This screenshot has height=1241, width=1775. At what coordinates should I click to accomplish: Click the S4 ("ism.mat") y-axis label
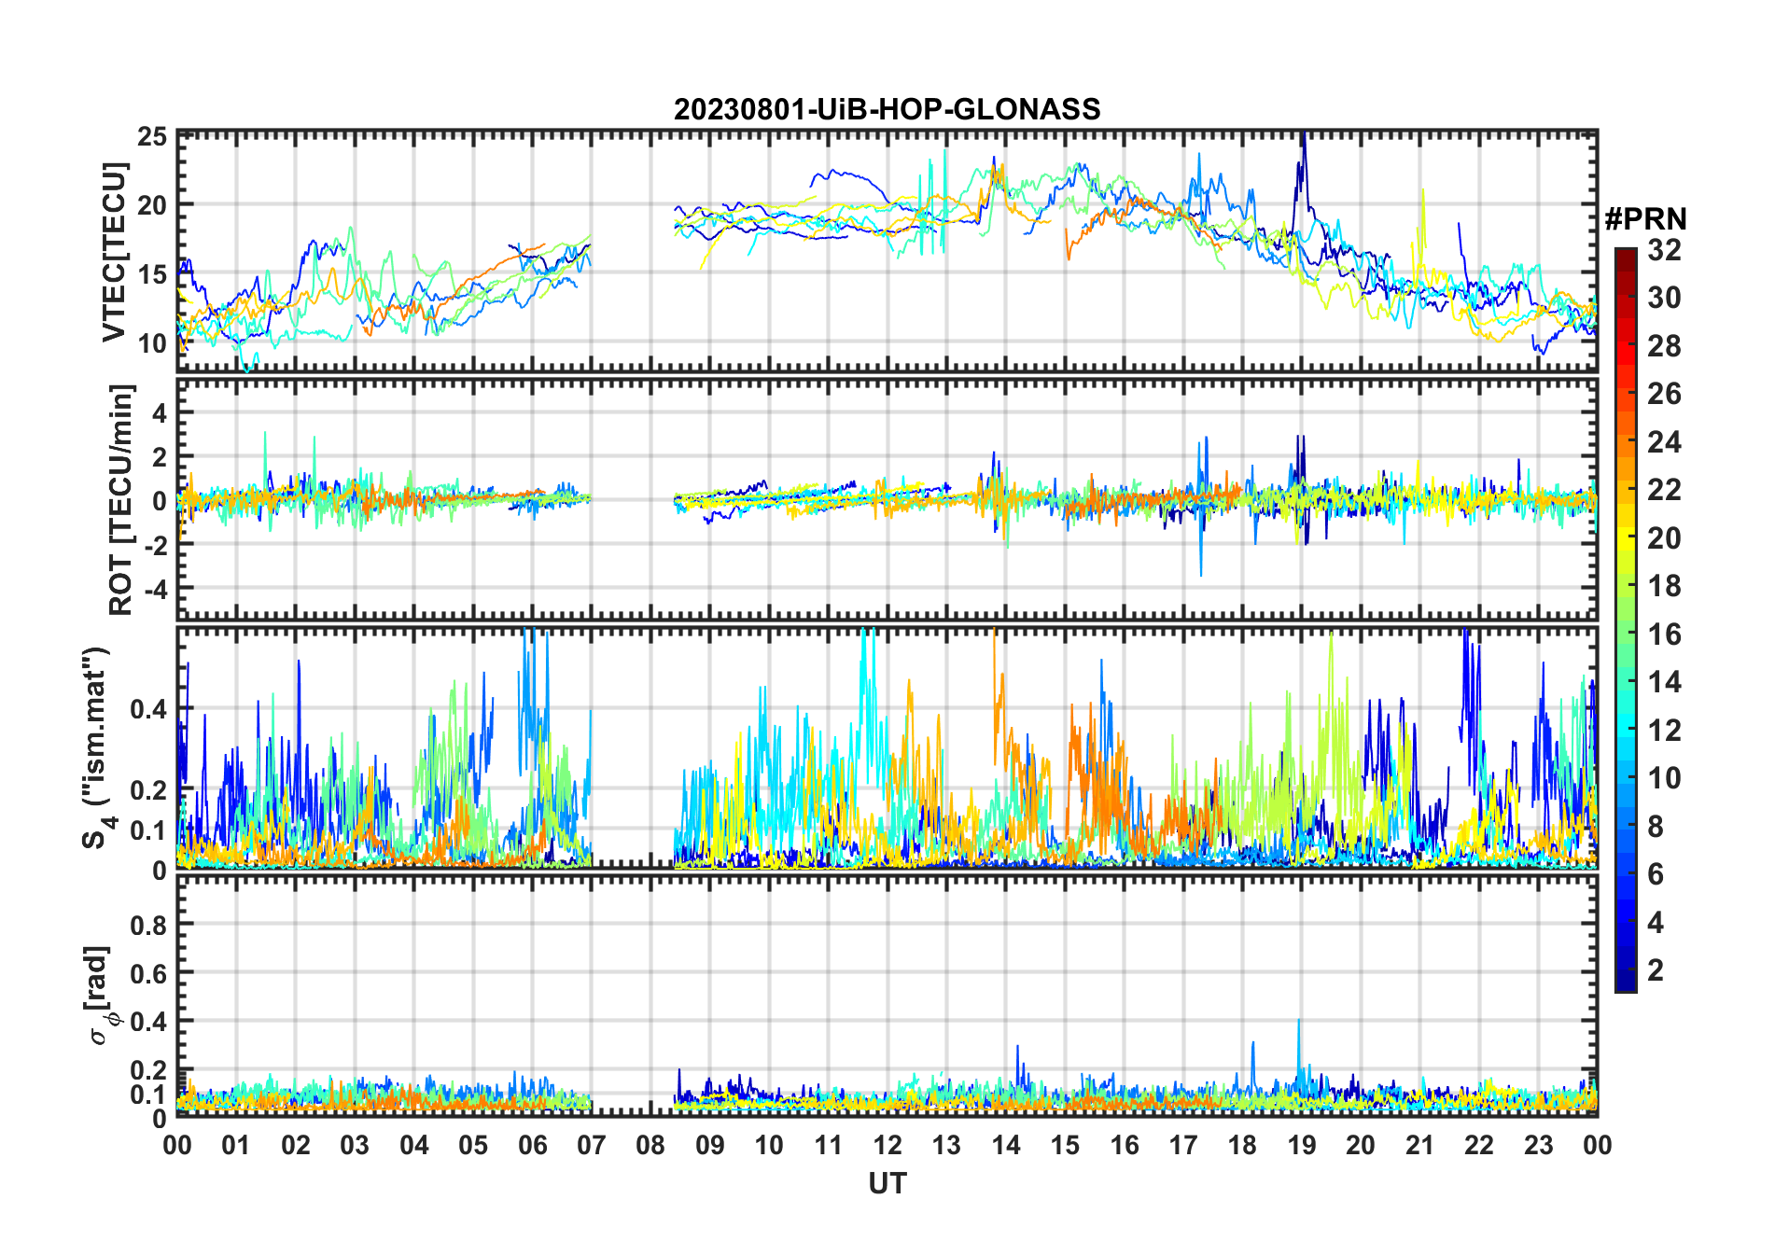coord(97,747)
